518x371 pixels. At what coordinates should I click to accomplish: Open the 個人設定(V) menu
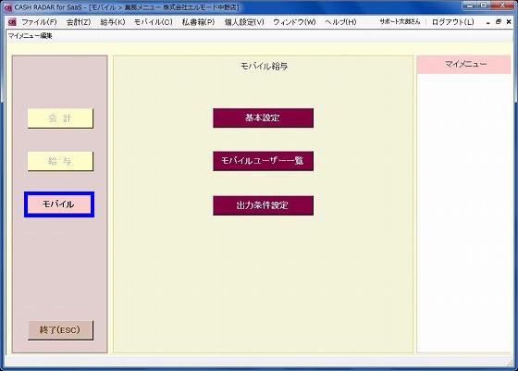coord(244,22)
